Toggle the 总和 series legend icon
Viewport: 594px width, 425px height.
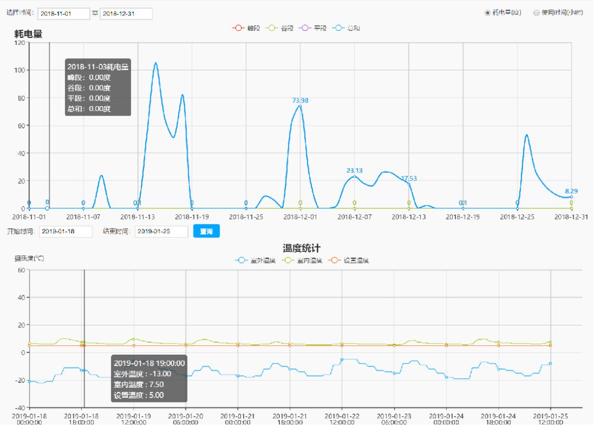click(x=338, y=28)
